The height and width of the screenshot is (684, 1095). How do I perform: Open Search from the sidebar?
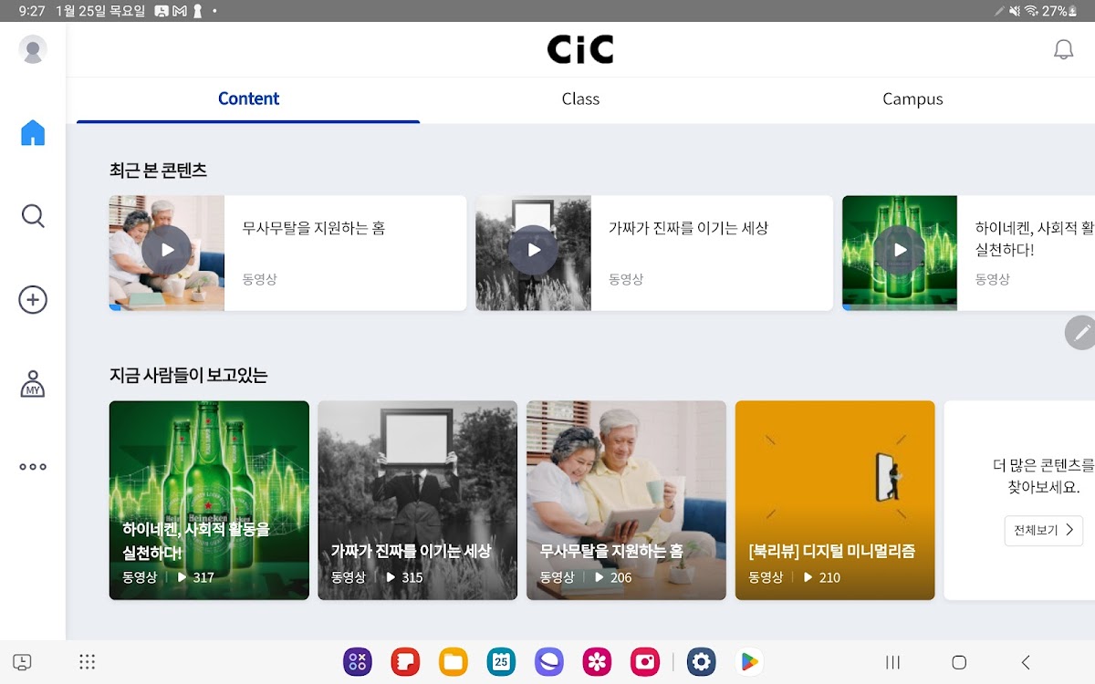pos(33,216)
